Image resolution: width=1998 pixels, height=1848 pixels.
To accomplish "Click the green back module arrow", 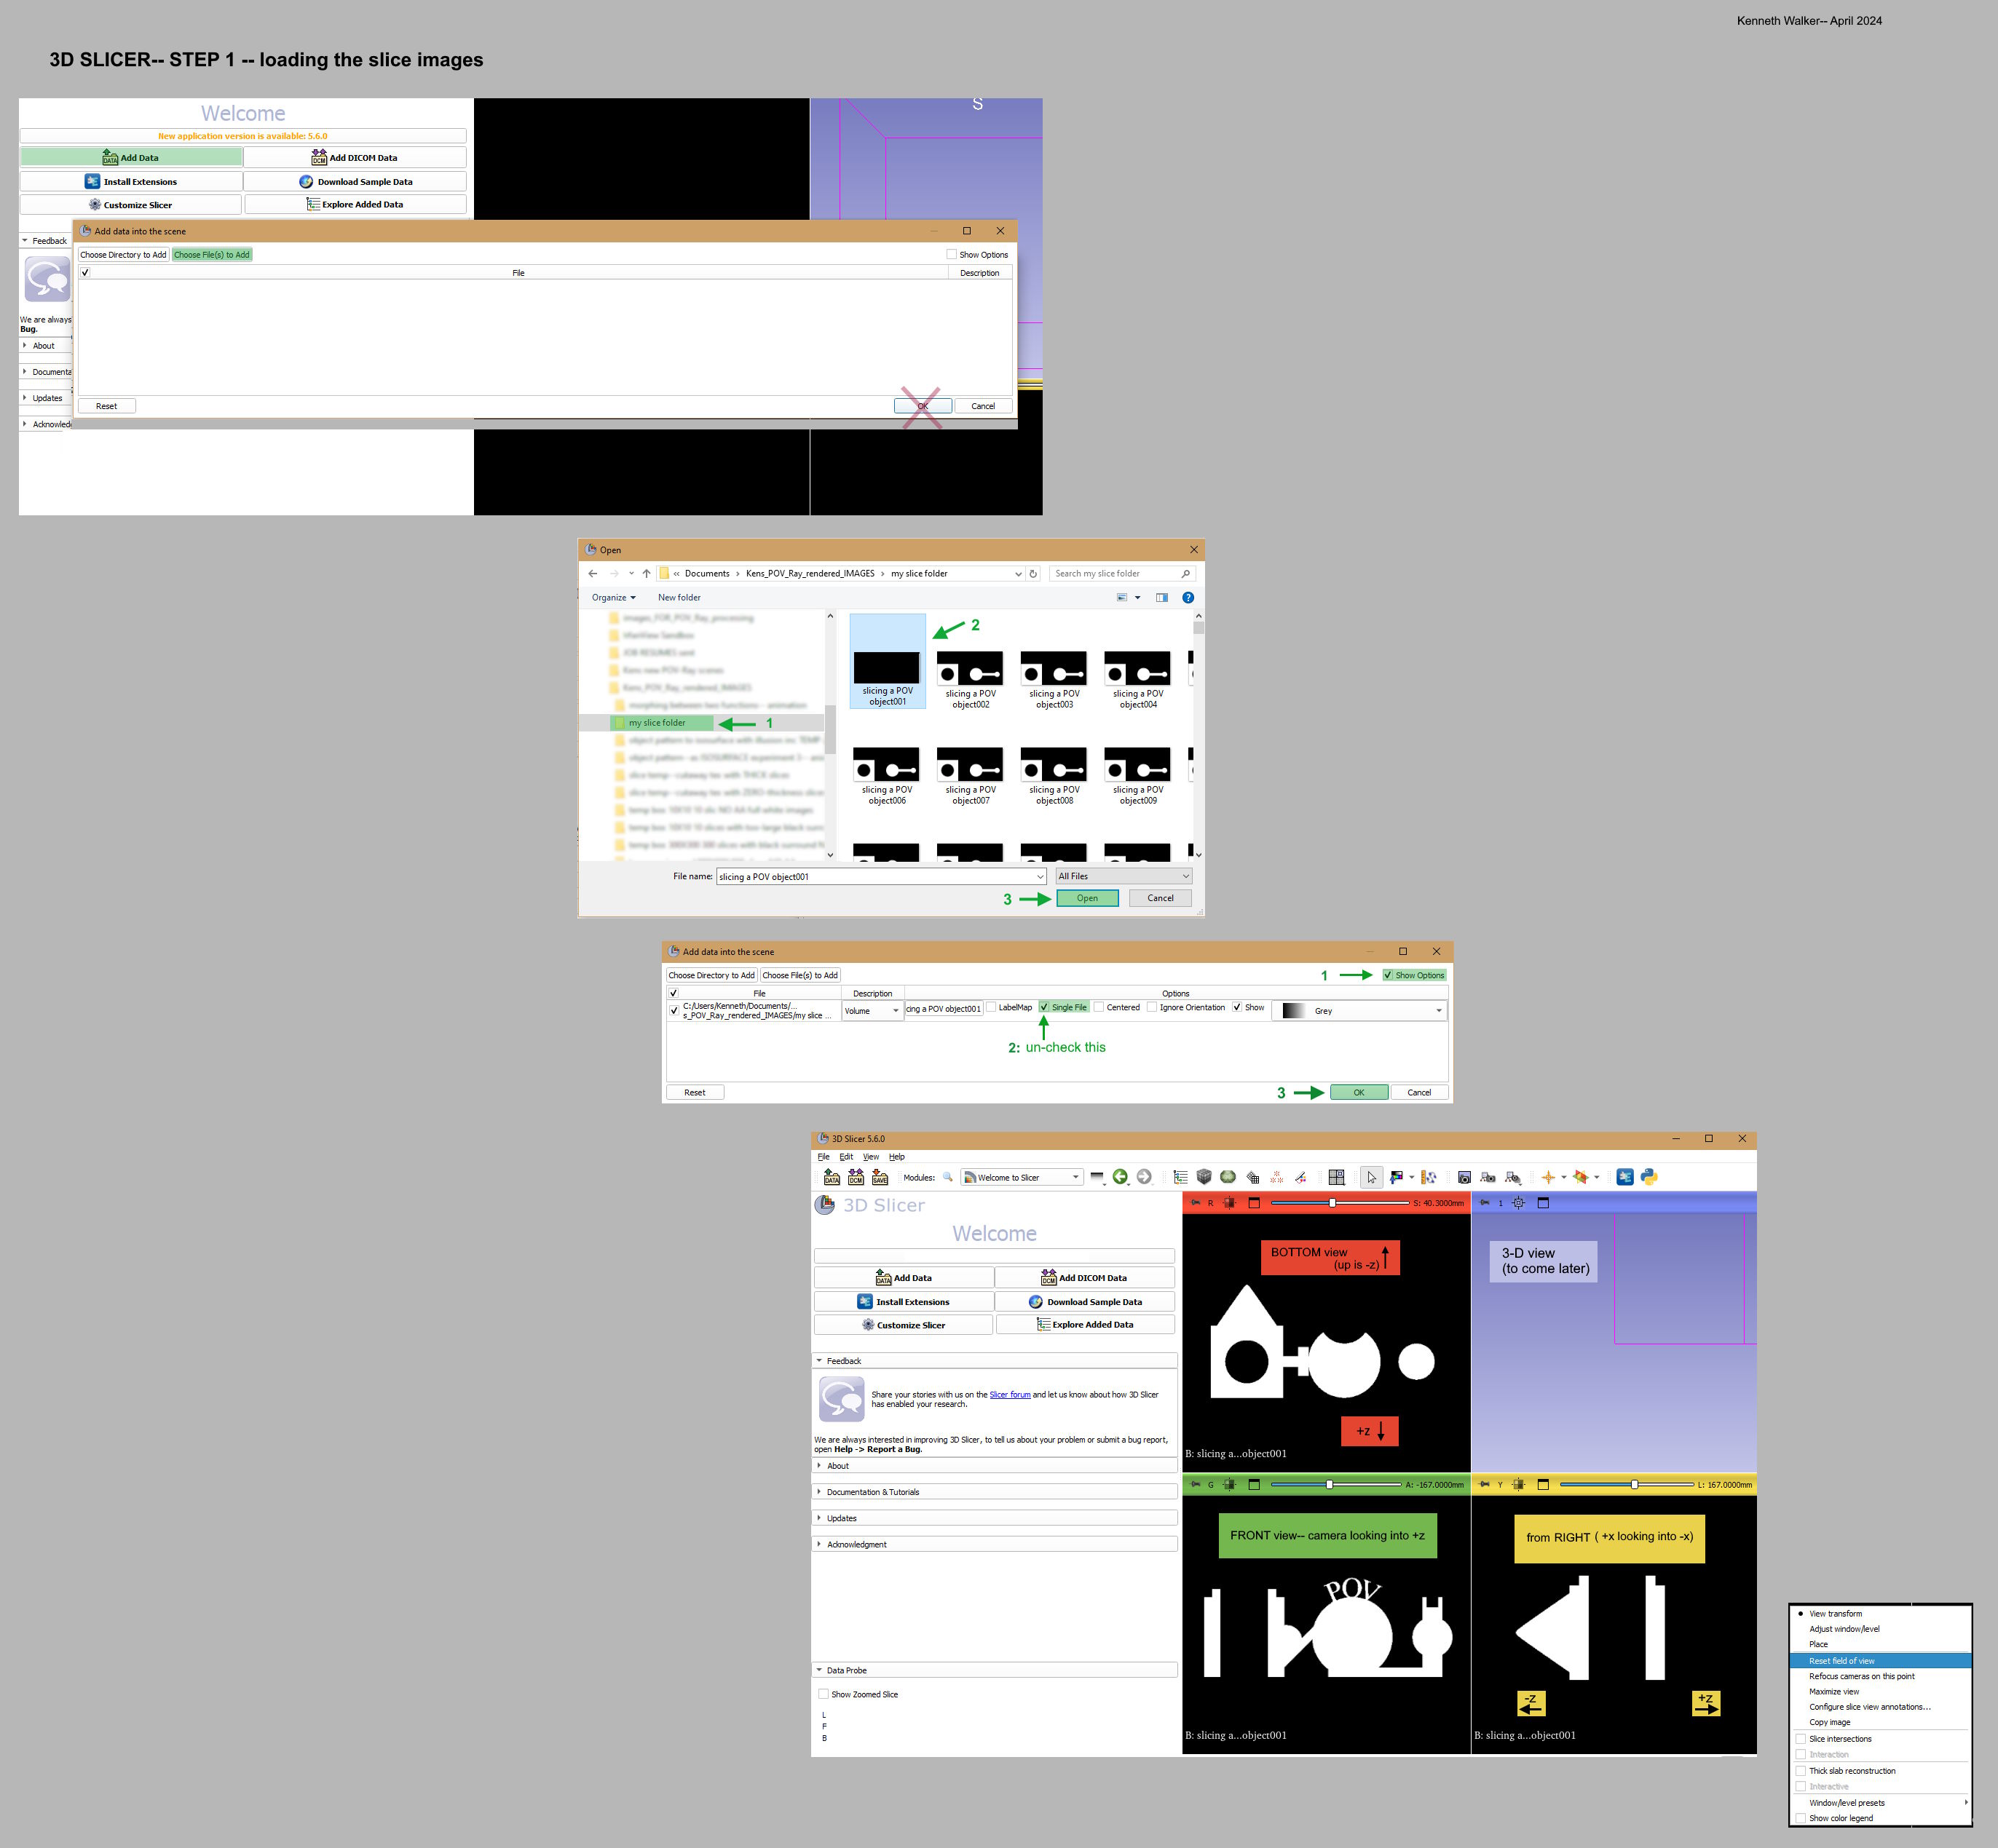I will coord(1120,1177).
